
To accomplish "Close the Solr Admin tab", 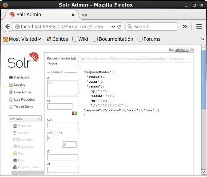I will point(73,15).
